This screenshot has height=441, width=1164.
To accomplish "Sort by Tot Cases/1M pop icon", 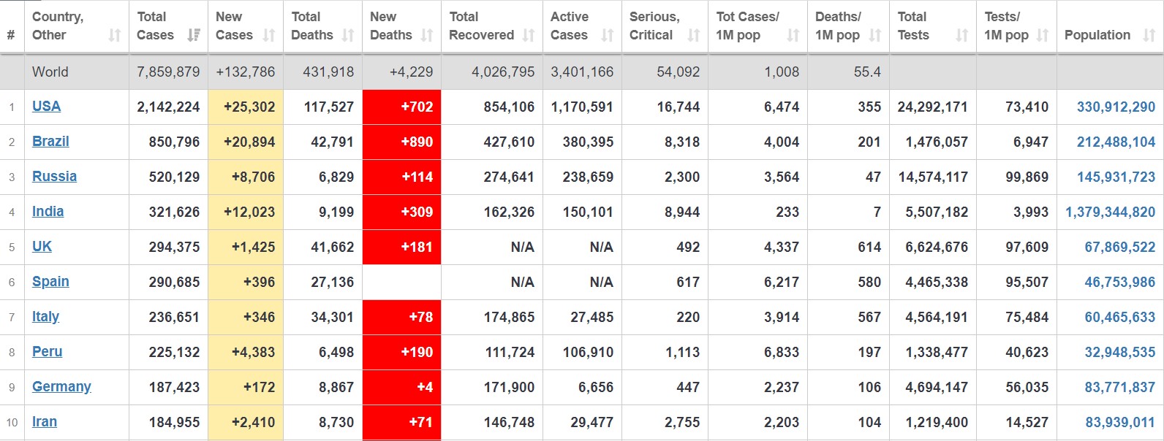I will click(x=793, y=35).
